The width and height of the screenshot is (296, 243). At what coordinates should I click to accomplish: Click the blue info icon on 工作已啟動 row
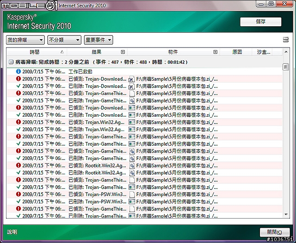point(18,71)
